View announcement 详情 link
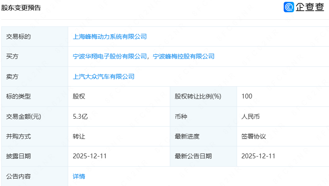This screenshot has width=329, height=186. coord(79,176)
